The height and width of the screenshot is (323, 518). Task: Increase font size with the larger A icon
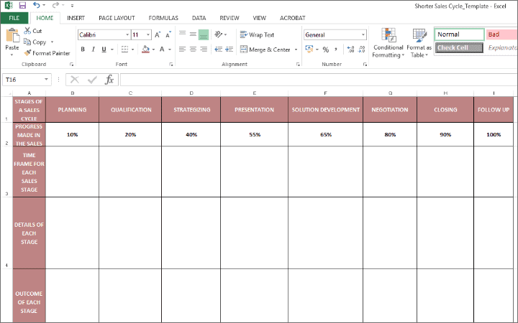point(158,34)
